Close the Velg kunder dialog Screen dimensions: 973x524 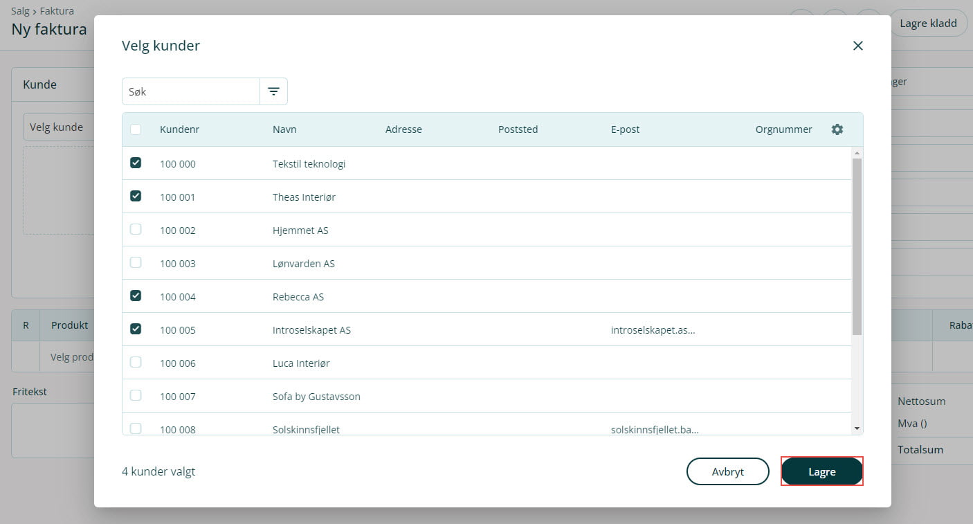(x=857, y=46)
